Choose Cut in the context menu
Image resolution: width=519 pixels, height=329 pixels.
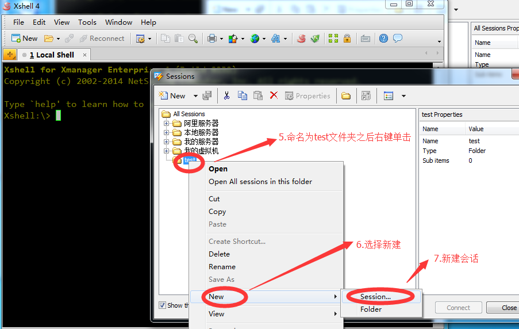(214, 199)
